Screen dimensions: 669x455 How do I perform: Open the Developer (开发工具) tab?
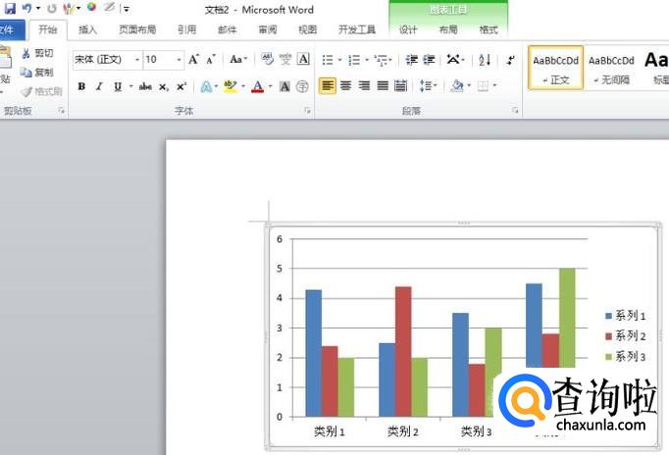point(357,29)
